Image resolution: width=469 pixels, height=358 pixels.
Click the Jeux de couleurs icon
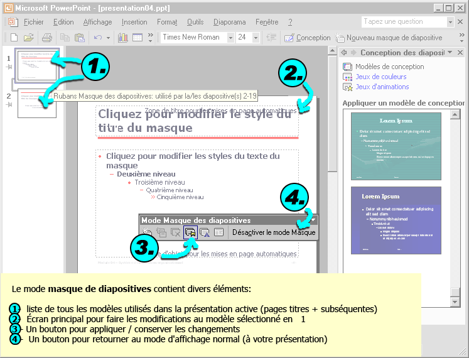(348, 77)
